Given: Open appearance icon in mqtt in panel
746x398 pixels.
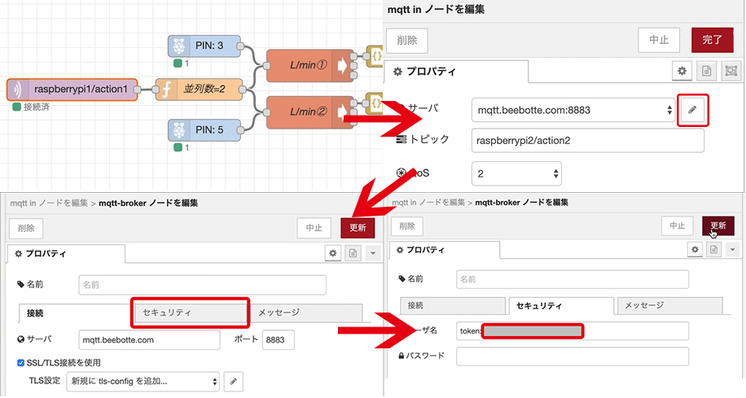Looking at the screenshot, I should pyautogui.click(x=731, y=71).
